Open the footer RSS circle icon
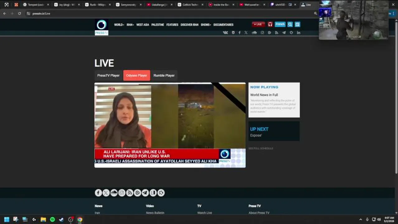398x224 pixels. 130,193
